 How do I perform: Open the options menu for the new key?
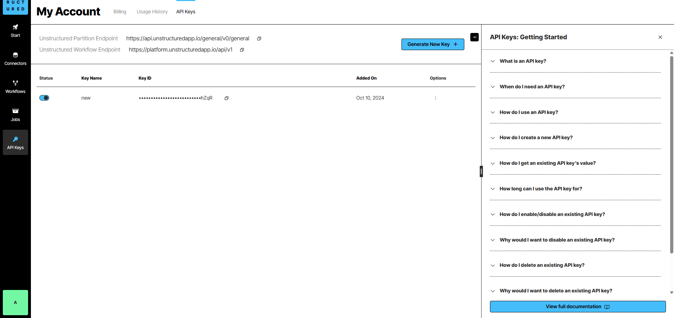tap(435, 98)
